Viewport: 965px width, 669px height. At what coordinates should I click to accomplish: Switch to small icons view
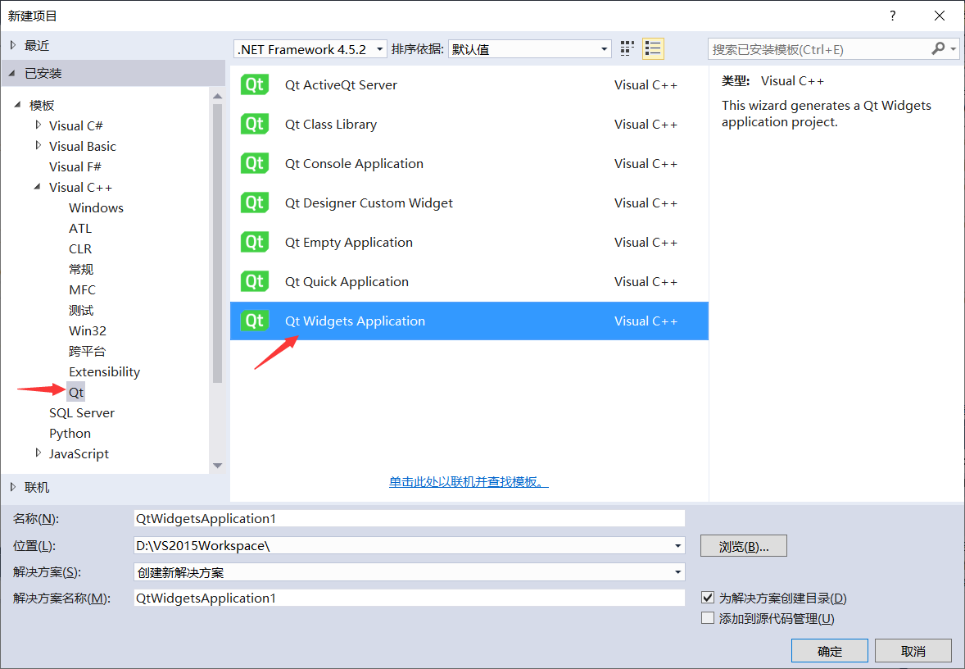(x=627, y=48)
